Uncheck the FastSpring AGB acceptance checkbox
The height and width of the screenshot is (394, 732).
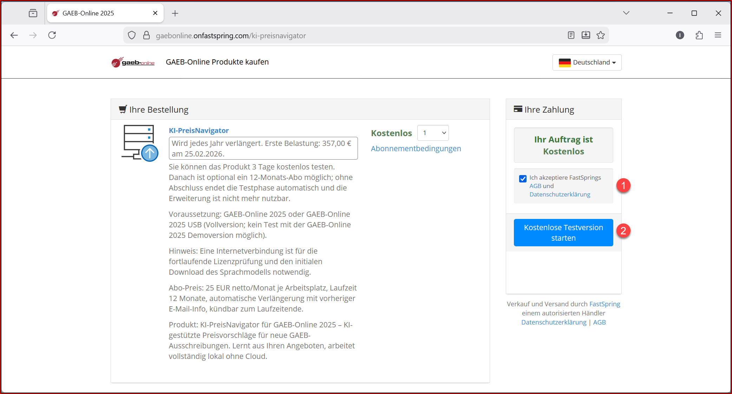point(523,179)
